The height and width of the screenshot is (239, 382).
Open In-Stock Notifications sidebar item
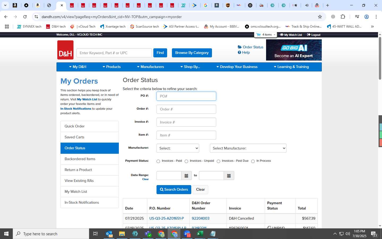point(90,203)
